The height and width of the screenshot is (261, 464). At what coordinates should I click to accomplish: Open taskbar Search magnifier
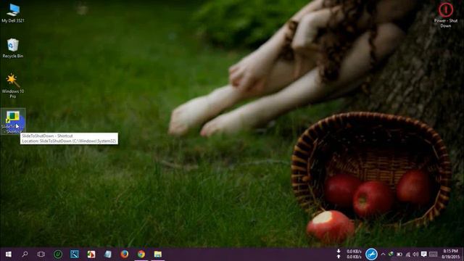click(x=25, y=254)
